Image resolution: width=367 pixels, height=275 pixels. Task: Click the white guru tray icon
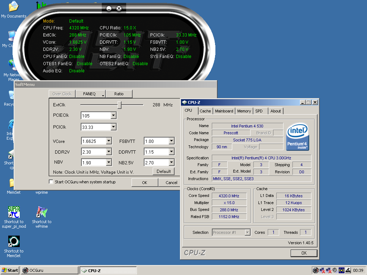tap(348, 270)
